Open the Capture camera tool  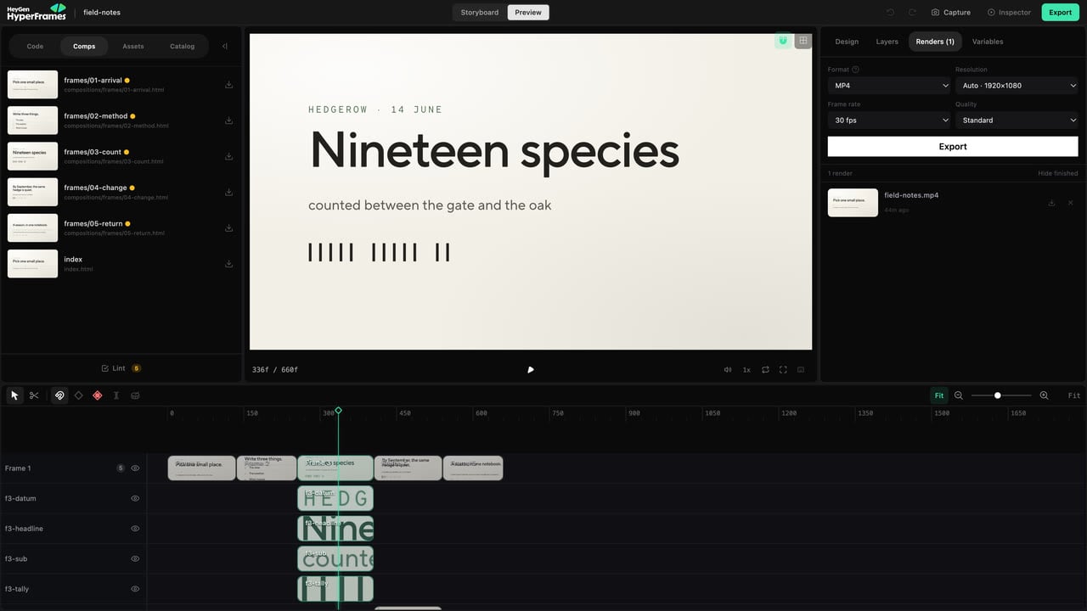pyautogui.click(x=950, y=13)
